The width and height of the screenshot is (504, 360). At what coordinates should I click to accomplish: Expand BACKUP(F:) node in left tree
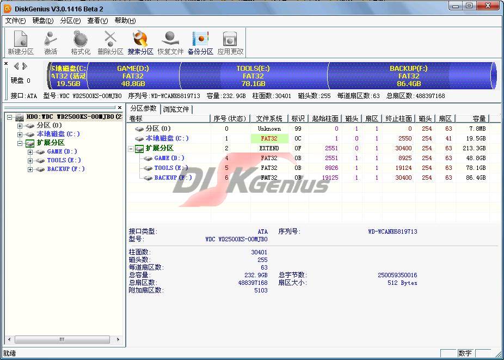pyautogui.click(x=30, y=169)
